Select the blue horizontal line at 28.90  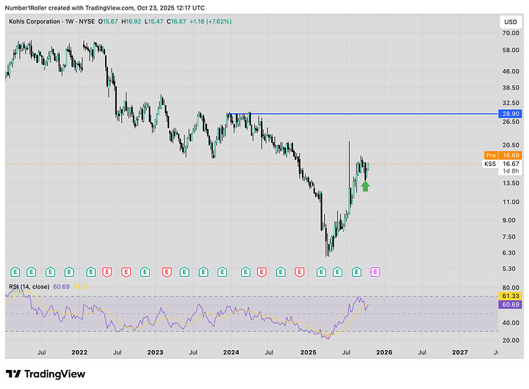point(363,114)
